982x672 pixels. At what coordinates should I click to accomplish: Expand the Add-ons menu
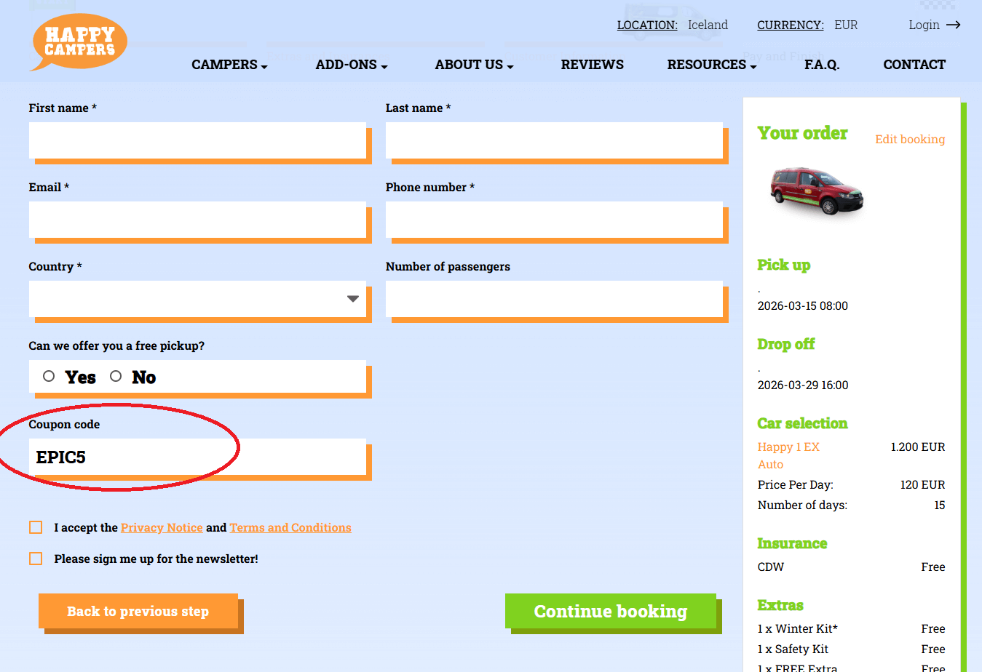(351, 65)
